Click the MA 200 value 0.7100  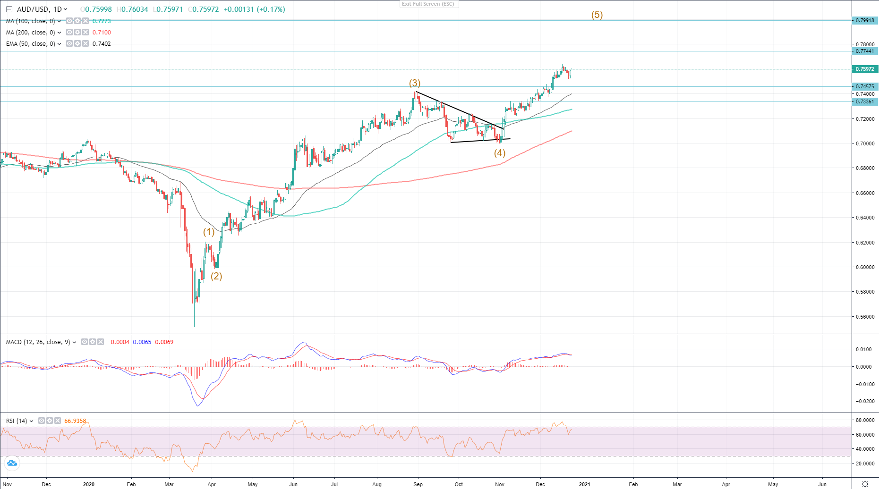102,33
